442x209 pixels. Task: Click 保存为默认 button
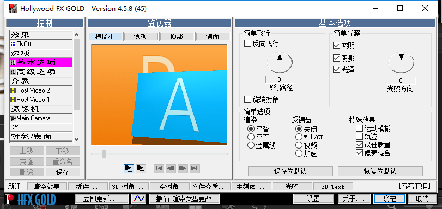point(290,171)
